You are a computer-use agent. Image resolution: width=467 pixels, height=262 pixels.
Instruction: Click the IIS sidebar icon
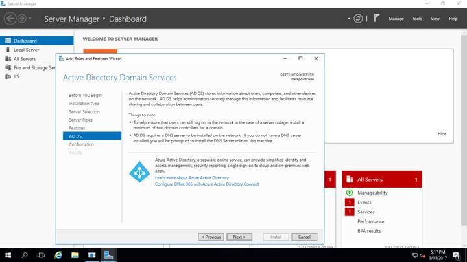point(8,76)
